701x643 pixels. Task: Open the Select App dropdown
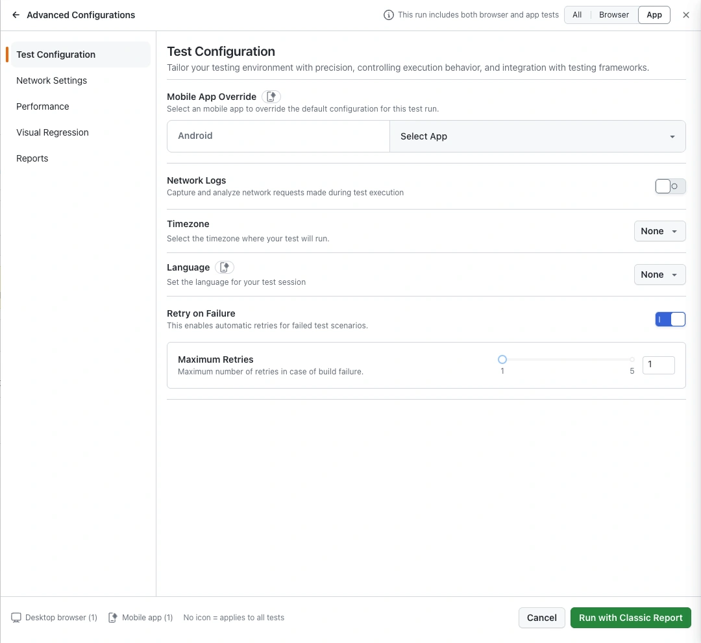tap(537, 136)
